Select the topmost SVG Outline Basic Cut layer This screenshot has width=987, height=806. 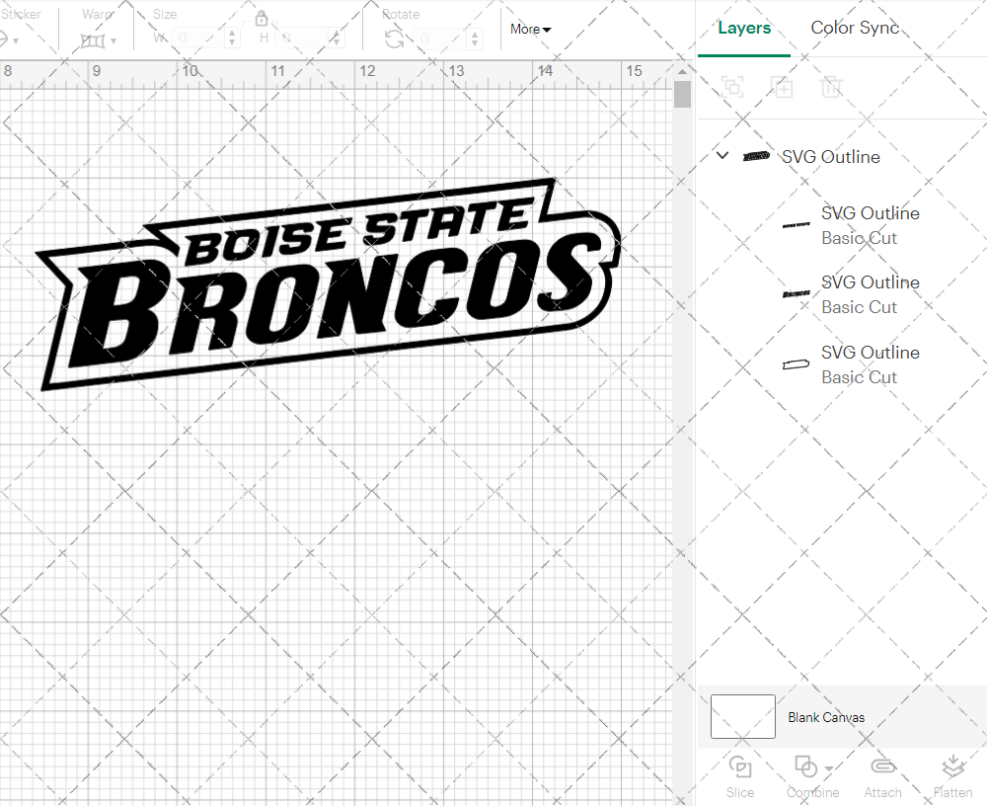coord(870,225)
